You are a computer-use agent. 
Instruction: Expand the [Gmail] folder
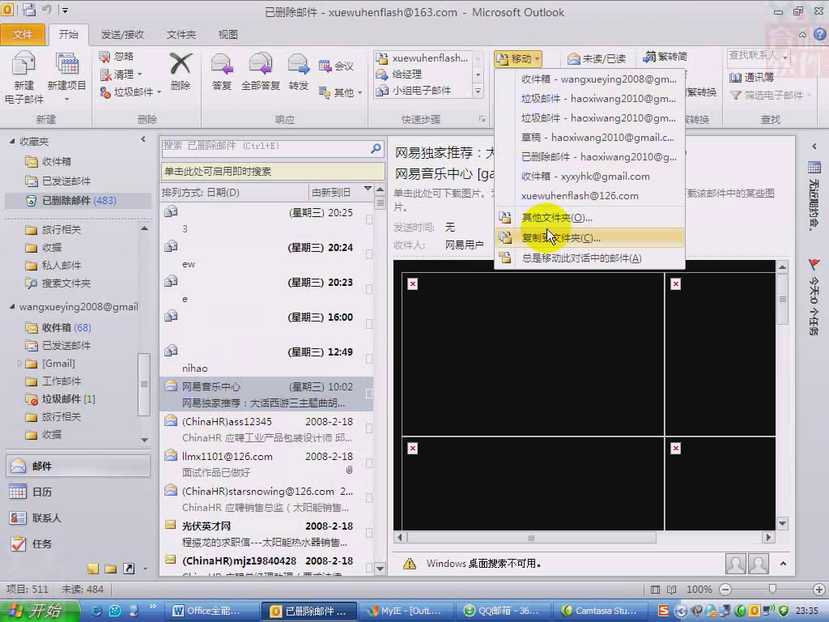[x=19, y=364]
